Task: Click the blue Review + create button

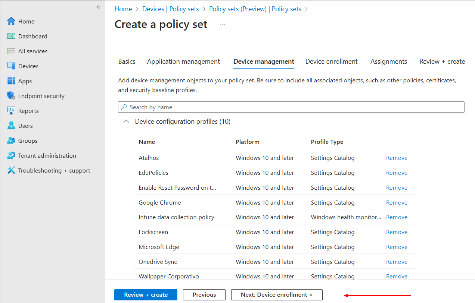Action: (x=146, y=295)
